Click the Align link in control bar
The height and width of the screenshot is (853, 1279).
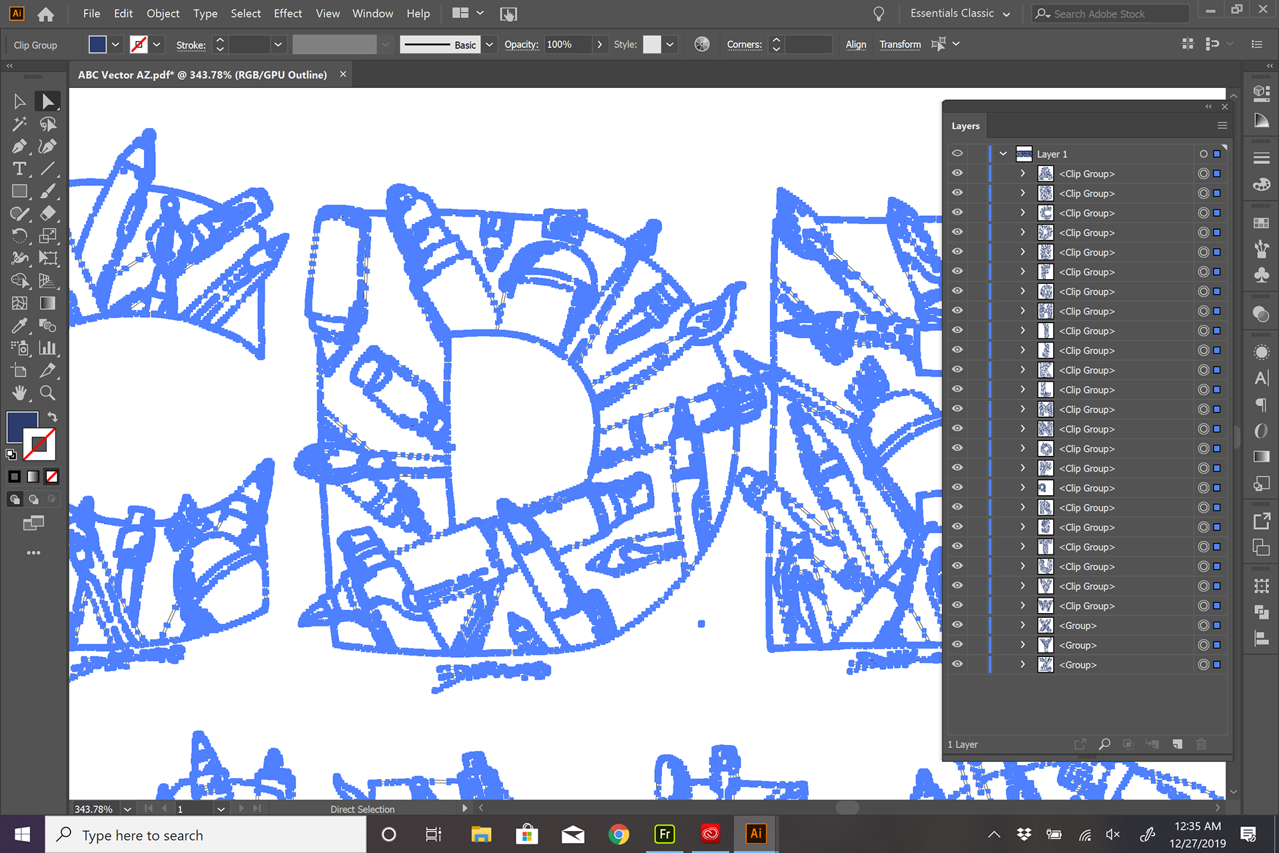[855, 45]
